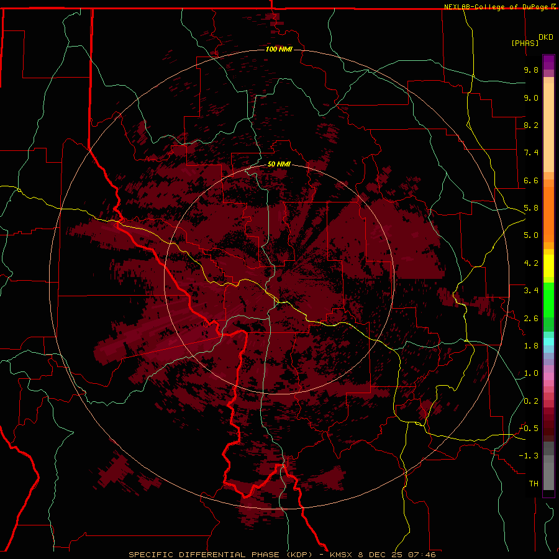Click the 1.8 scale value
This screenshot has width=559, height=559.
pos(531,346)
